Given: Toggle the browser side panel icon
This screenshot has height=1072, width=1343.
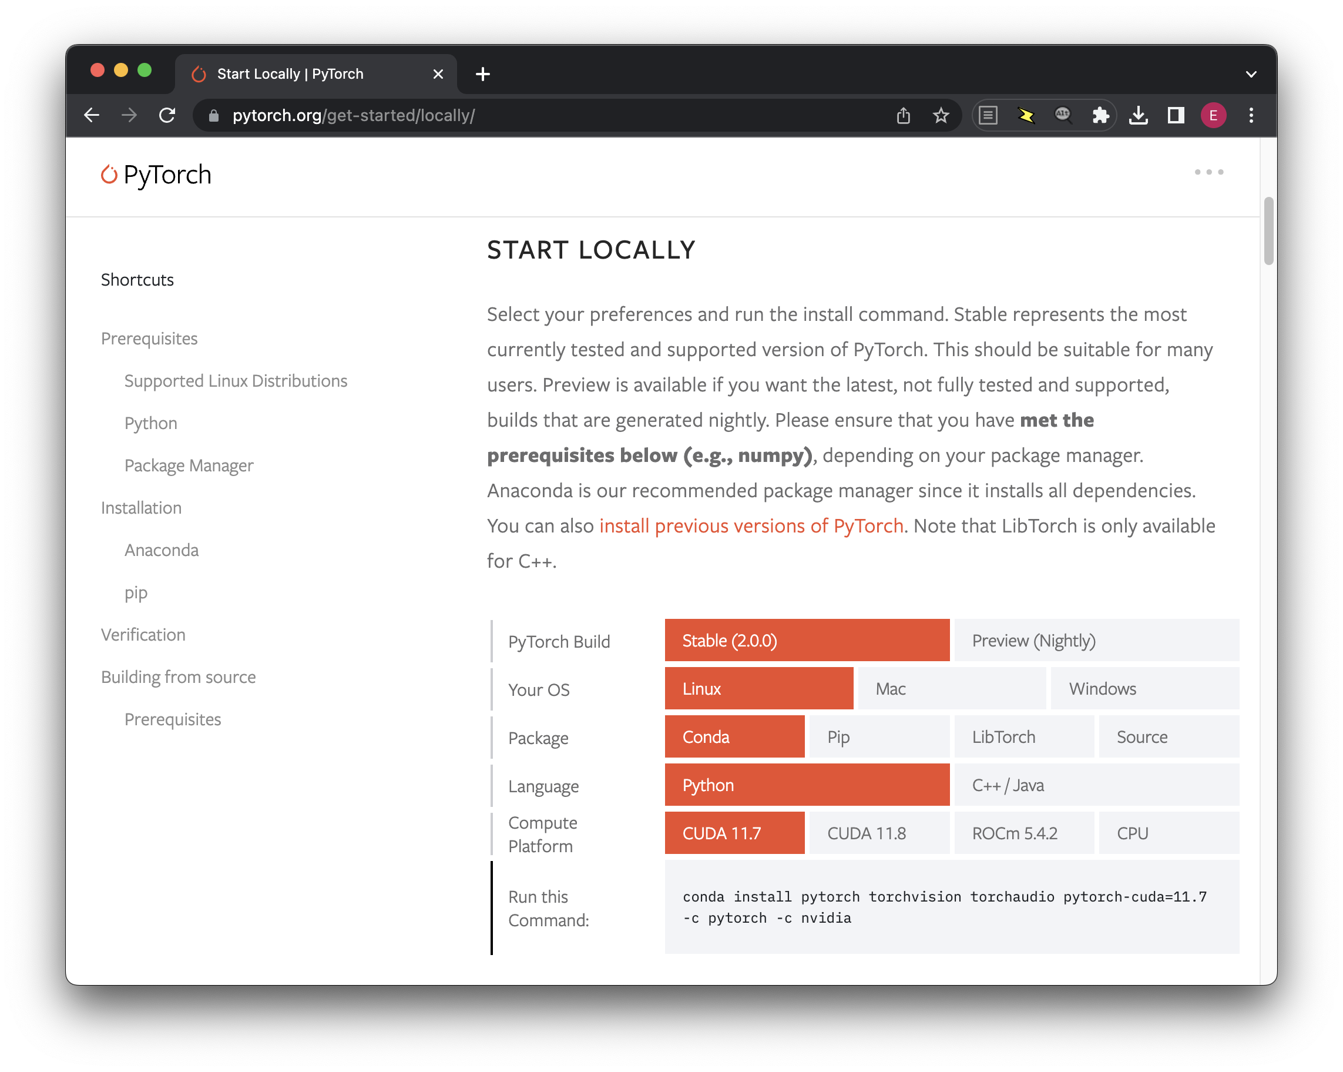Looking at the screenshot, I should coord(1176,115).
